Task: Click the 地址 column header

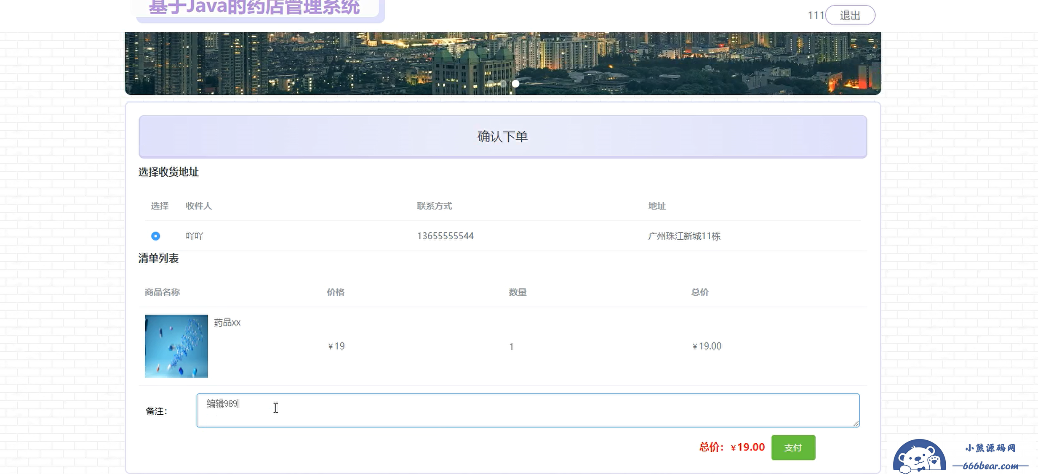Action: tap(656, 206)
